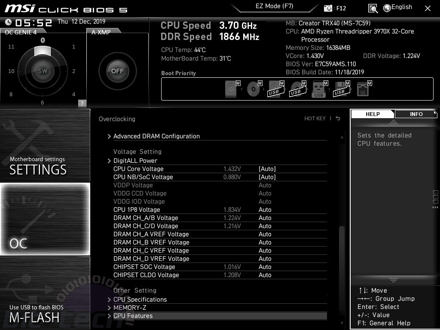Click the help panel bottom collapse handle

point(393,280)
